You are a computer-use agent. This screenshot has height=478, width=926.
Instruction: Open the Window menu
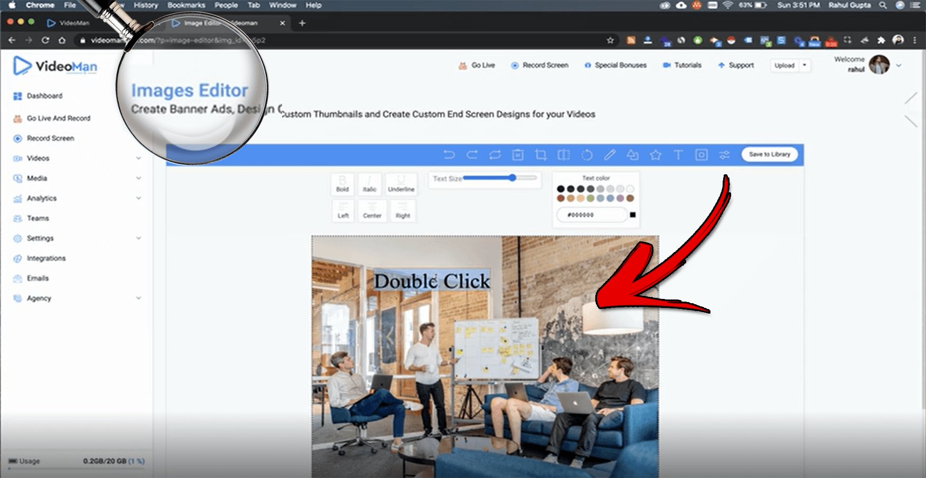(x=283, y=5)
